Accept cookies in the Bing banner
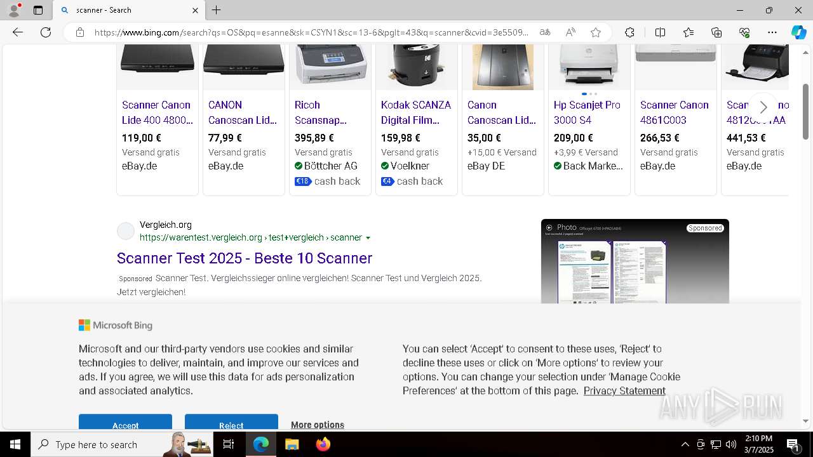 click(125, 423)
